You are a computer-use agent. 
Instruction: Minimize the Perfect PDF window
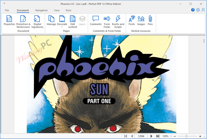[x=180, y=4]
